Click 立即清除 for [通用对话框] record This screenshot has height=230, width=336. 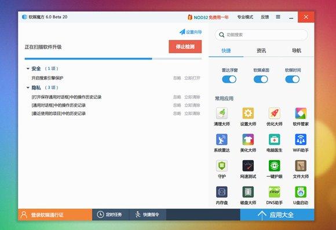coord(192,105)
